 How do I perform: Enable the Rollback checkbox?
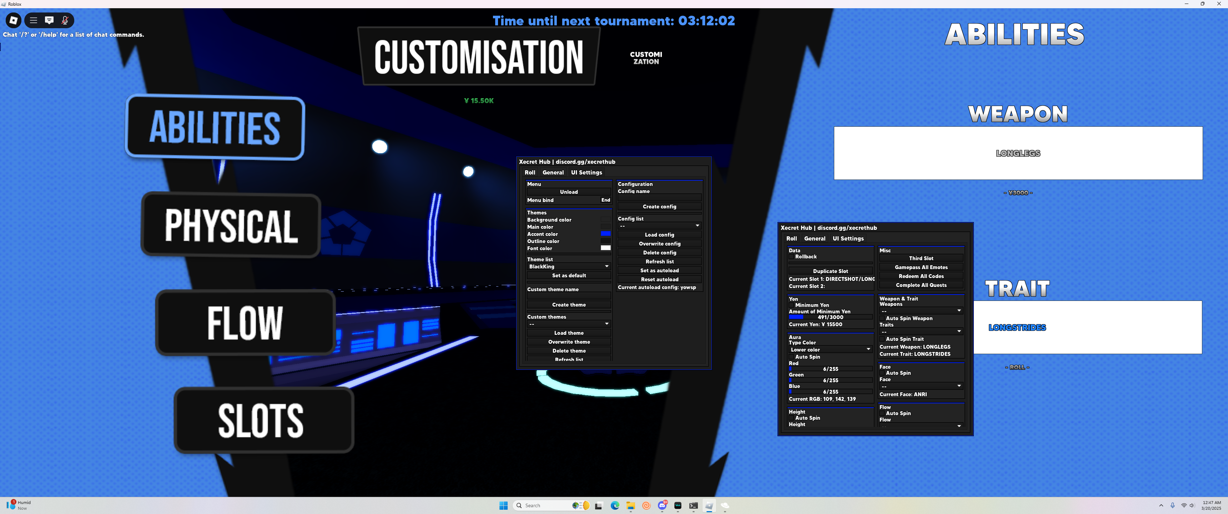coord(791,257)
